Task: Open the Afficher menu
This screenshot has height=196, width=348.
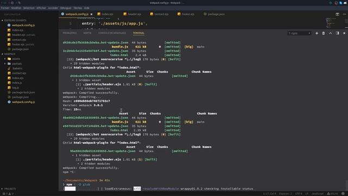Action: [x=41, y=8]
